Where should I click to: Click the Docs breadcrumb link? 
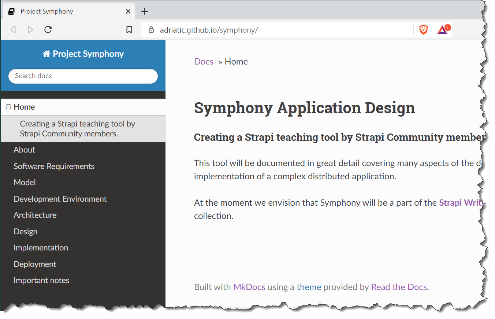[204, 62]
